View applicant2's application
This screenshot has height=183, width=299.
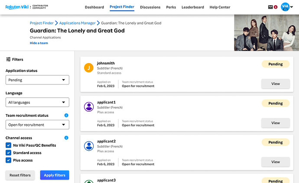(x=276, y=162)
